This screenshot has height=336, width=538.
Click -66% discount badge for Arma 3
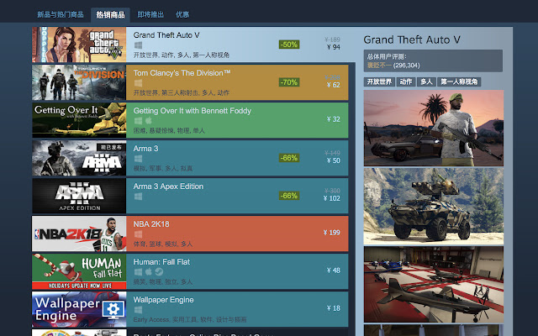point(289,158)
